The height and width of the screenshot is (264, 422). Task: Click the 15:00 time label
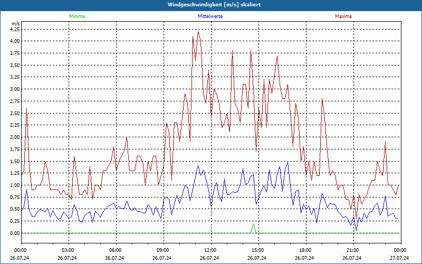[x=258, y=250]
